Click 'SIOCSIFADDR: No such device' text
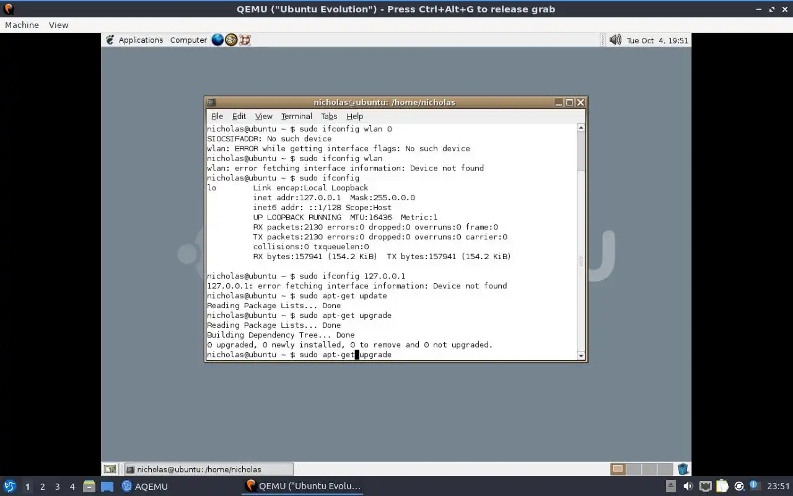This screenshot has height=496, width=793. pyautogui.click(x=269, y=139)
